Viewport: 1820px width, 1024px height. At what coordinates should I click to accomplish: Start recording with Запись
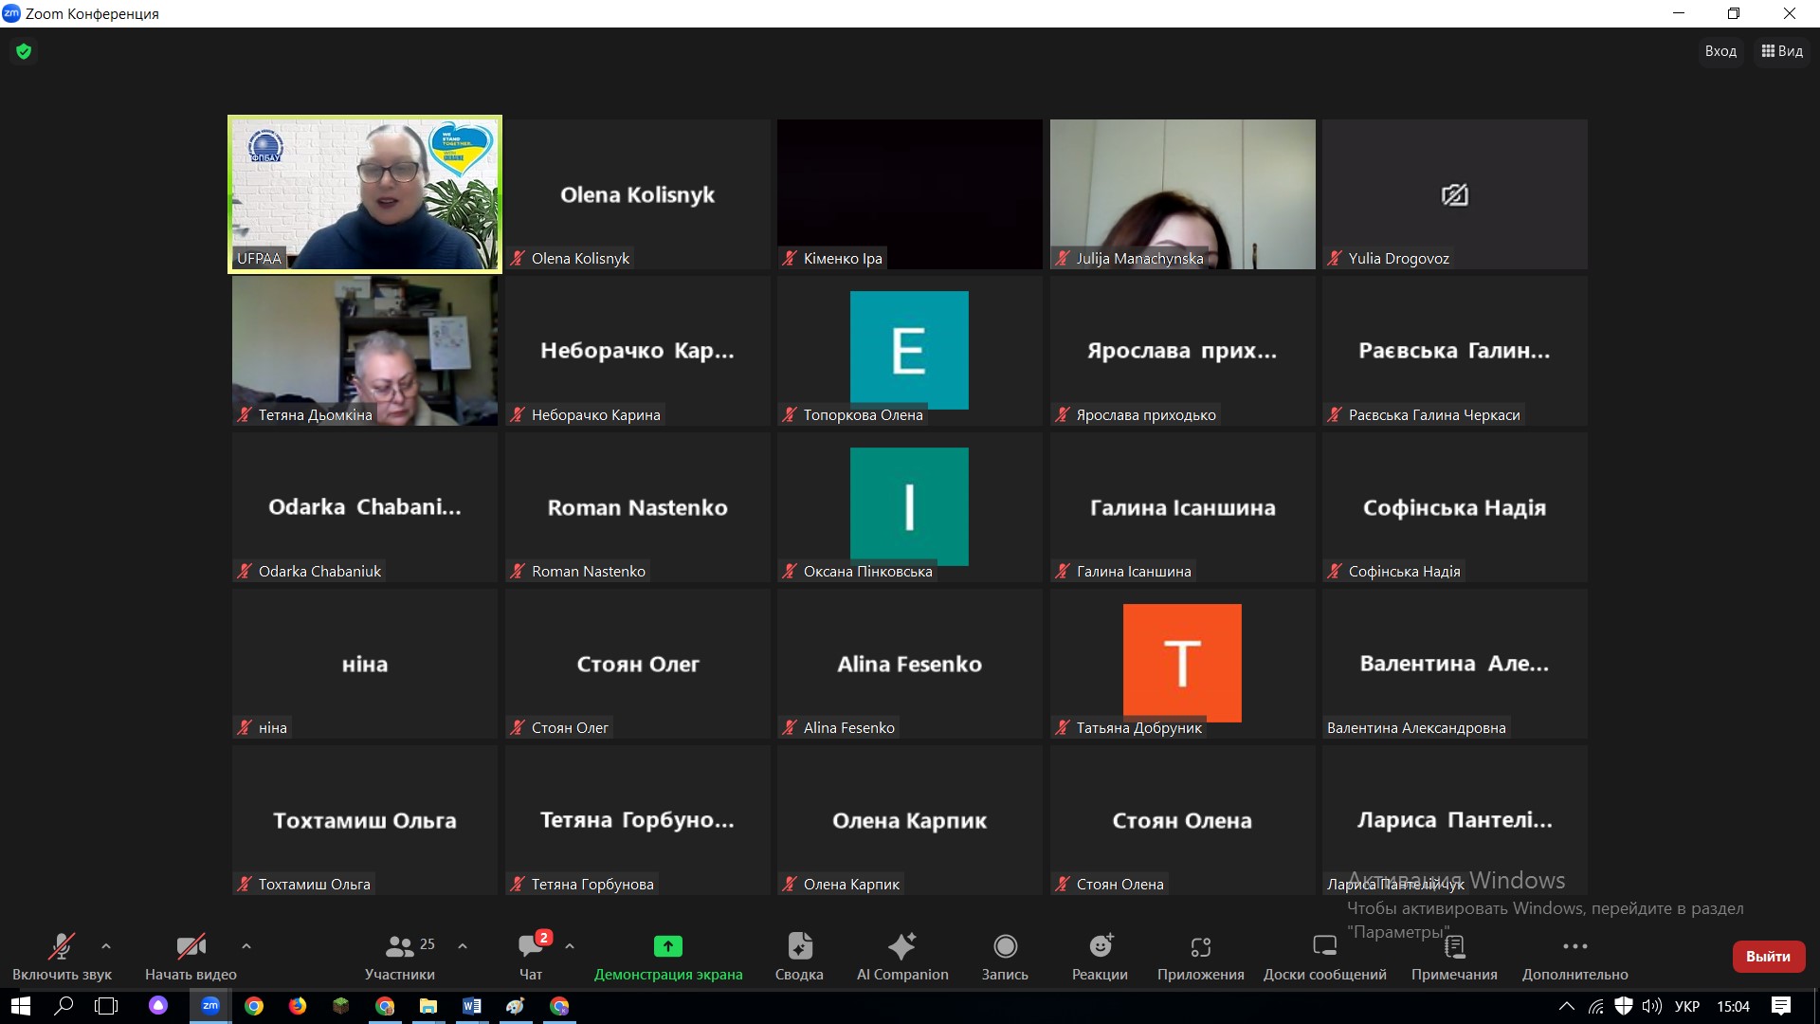1005,957
